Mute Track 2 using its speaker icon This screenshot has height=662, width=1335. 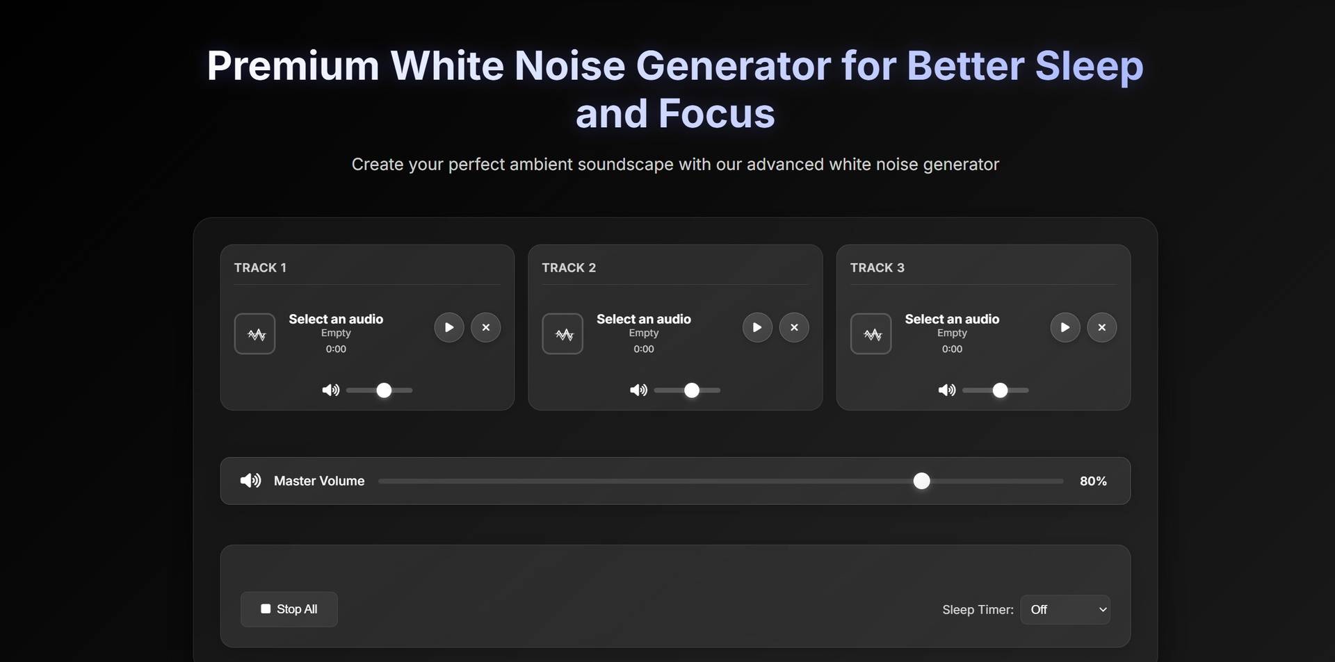tap(638, 390)
